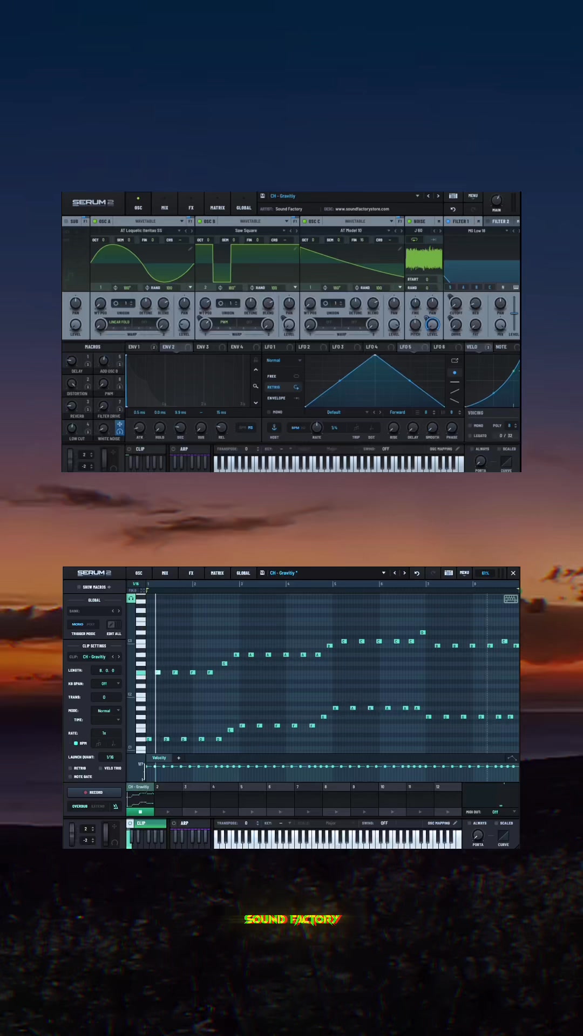
Task: Enable the Velo Trig checkbox
Action: click(x=100, y=768)
